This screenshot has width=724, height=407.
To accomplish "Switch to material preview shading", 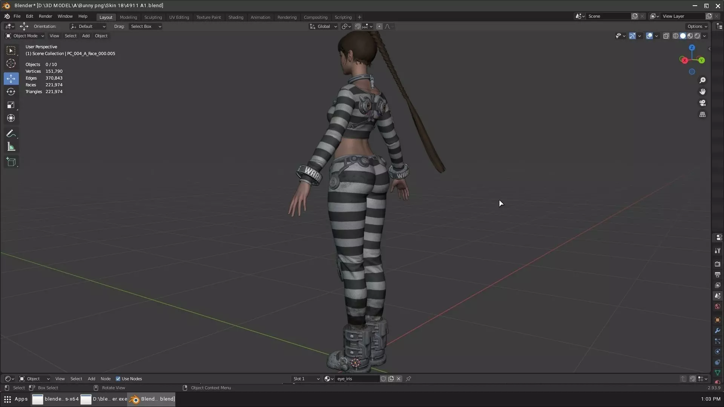I will 690,36.
